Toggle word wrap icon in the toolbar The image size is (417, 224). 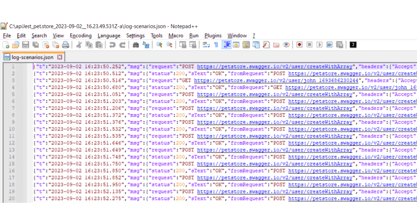(206, 45)
